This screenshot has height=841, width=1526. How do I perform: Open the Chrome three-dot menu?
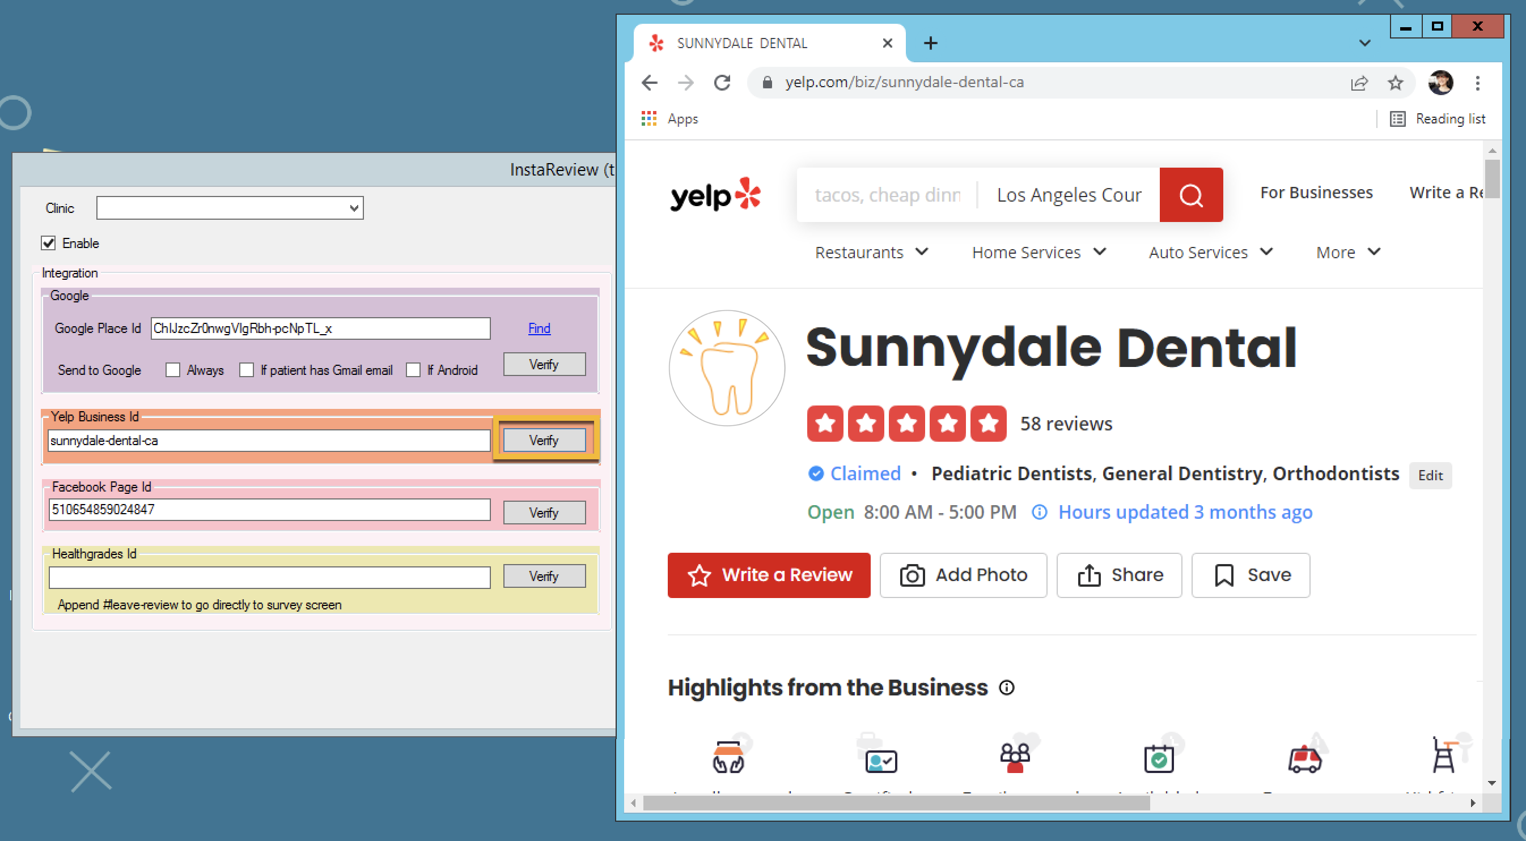[x=1477, y=82]
